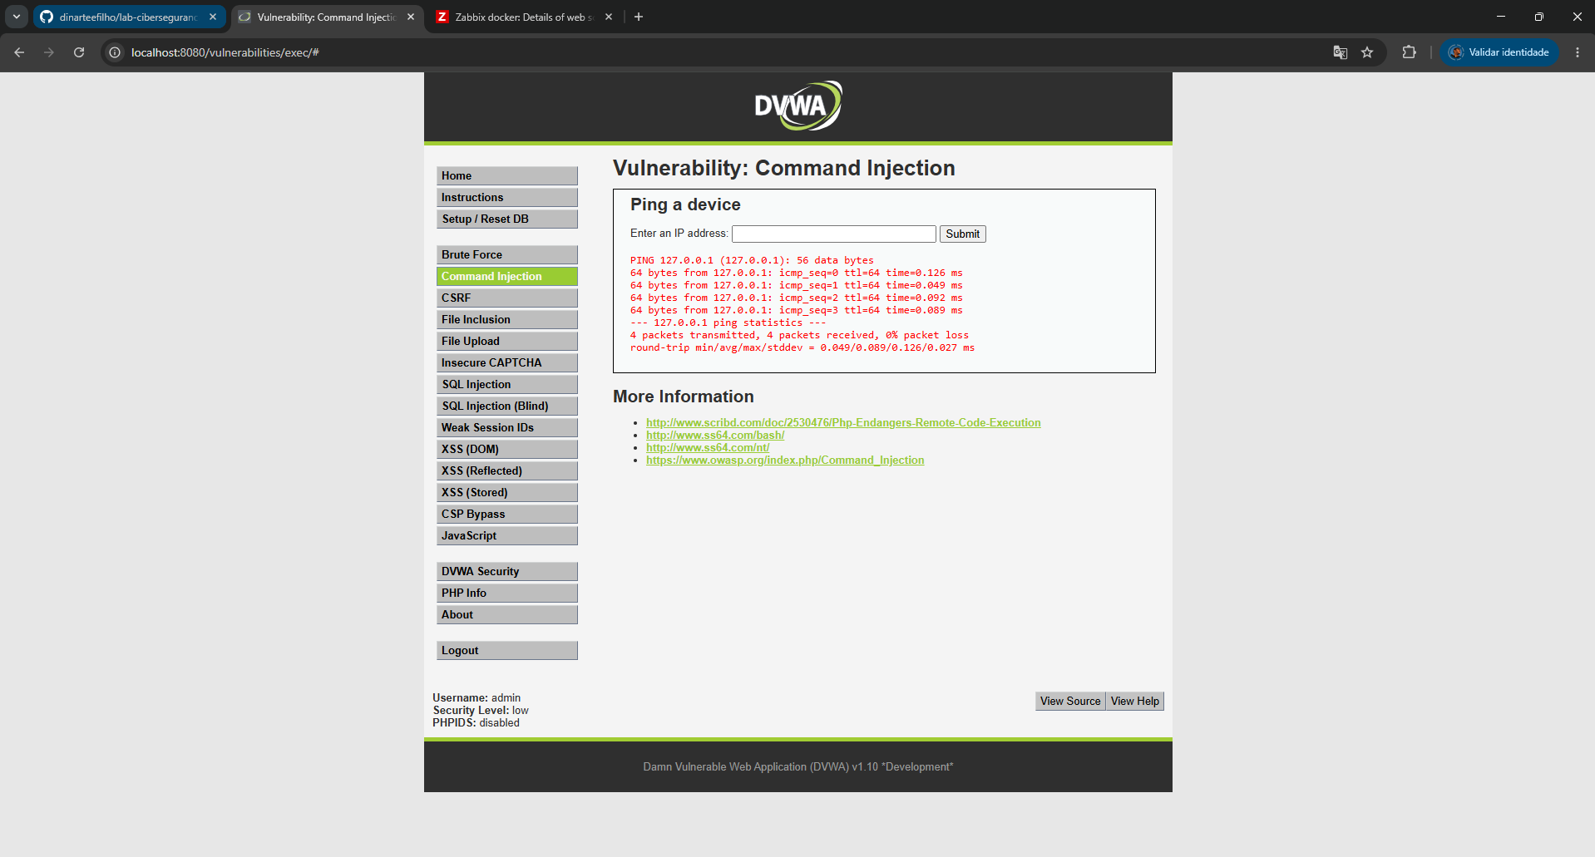Reload the current page
This screenshot has width=1595, height=857.
tap(79, 52)
